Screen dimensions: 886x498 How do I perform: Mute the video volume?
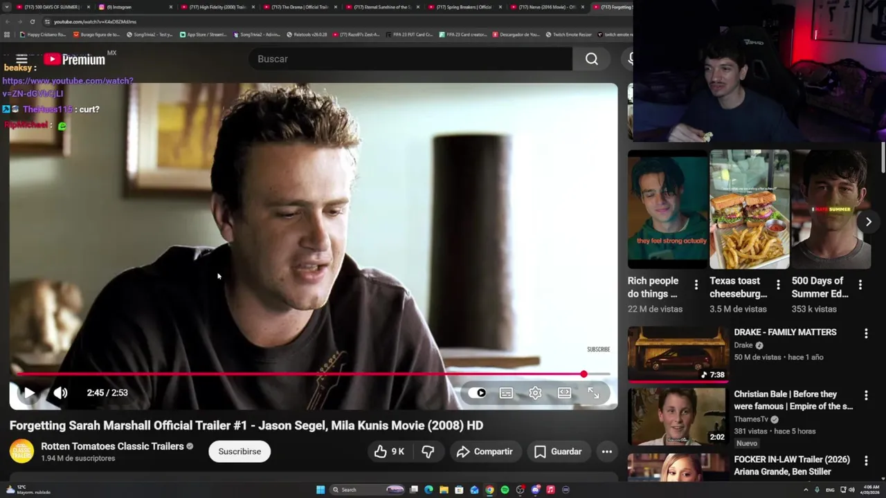pyautogui.click(x=61, y=393)
